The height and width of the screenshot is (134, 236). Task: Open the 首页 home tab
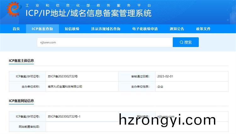coord(16,29)
